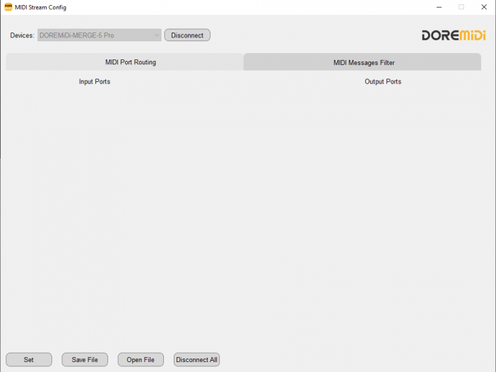Switch to the MIDI Port Routing tab
This screenshot has width=496, height=372.
pyautogui.click(x=124, y=62)
